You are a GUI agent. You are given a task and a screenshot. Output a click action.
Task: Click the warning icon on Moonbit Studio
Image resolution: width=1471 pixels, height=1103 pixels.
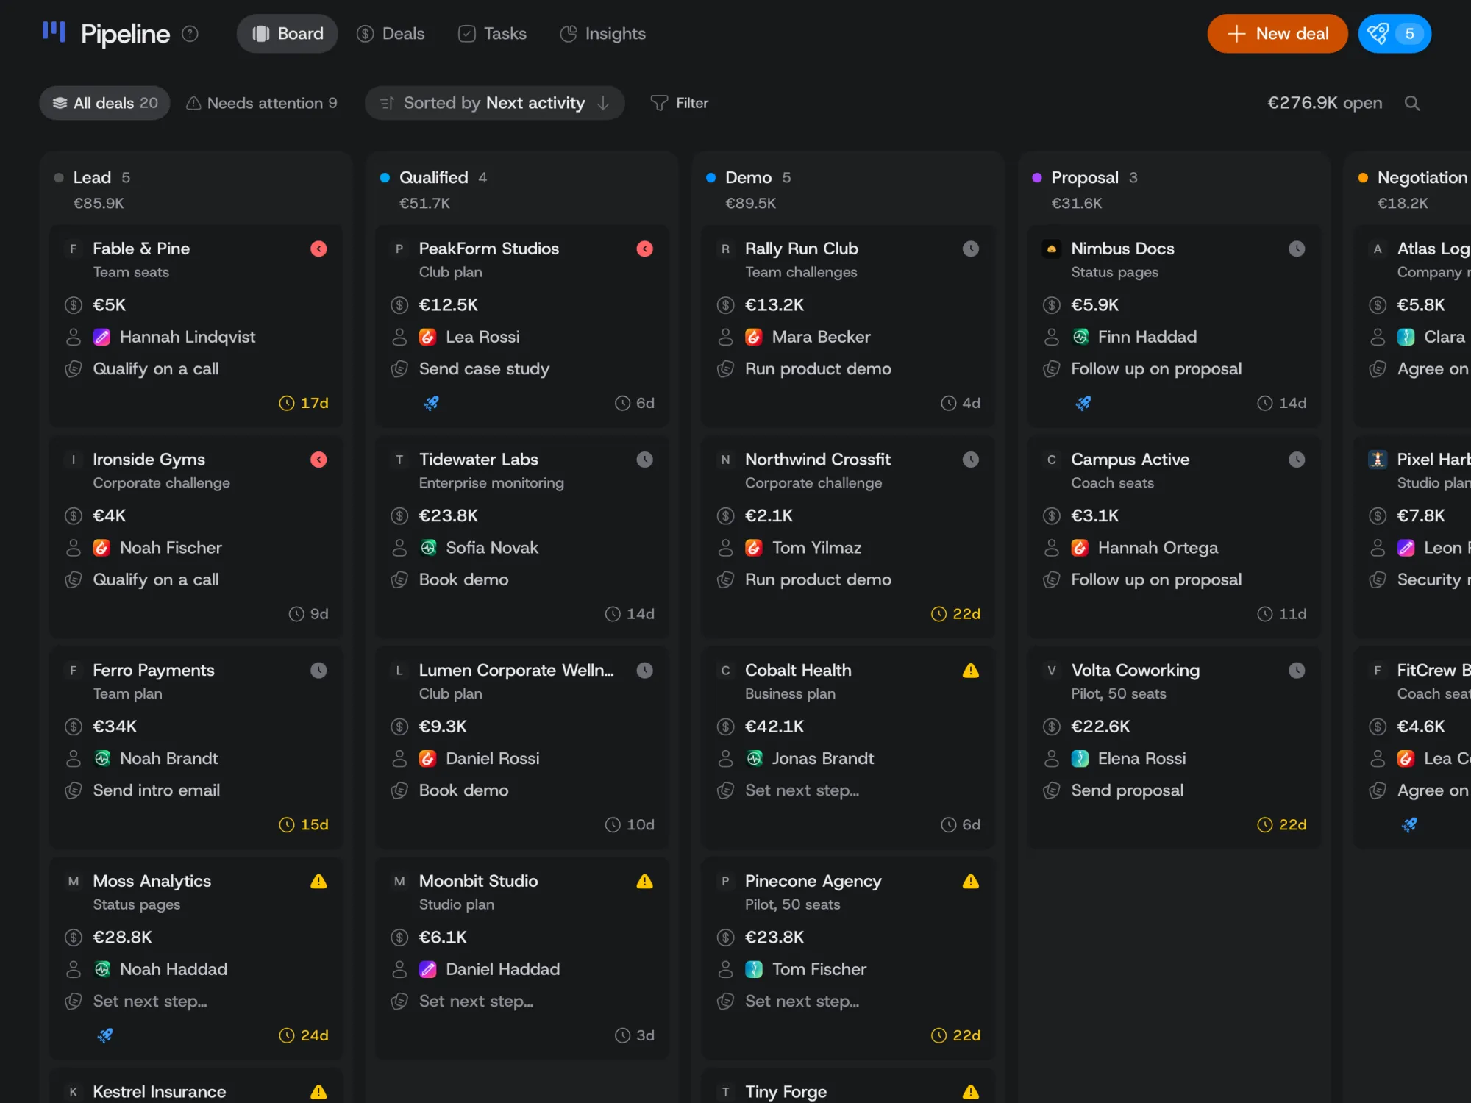pos(644,881)
